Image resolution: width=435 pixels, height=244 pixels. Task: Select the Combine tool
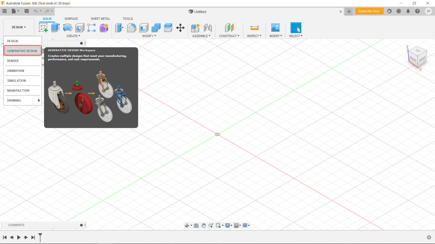tap(156, 28)
